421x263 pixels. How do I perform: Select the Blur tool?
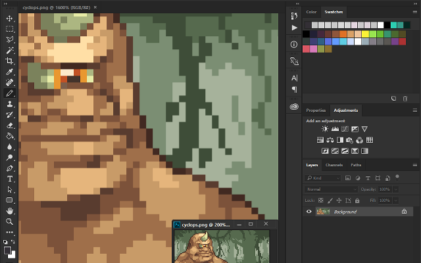[x=9, y=147]
